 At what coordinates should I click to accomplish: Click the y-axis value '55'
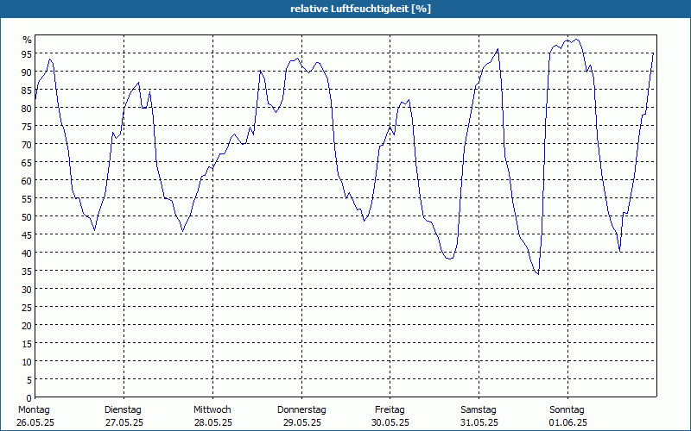[x=27, y=199]
